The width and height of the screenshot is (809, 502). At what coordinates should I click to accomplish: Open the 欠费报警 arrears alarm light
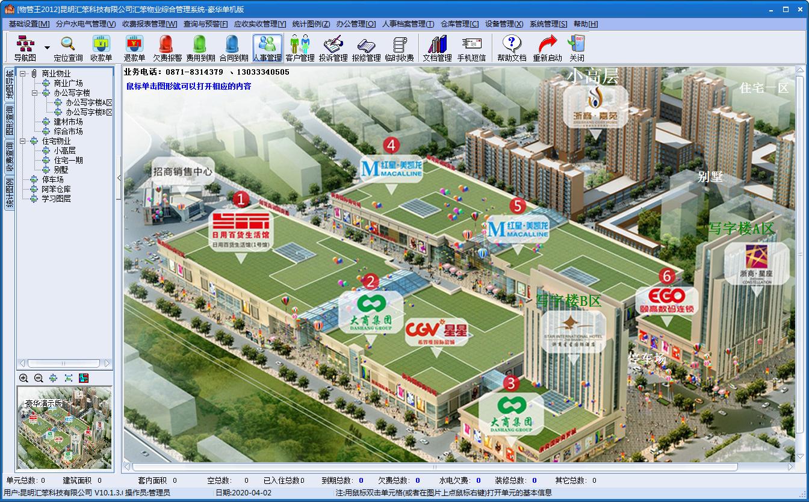pyautogui.click(x=167, y=48)
